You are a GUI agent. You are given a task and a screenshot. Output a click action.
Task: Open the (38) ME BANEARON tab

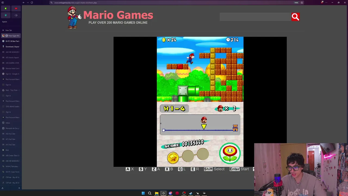click(x=10, y=161)
